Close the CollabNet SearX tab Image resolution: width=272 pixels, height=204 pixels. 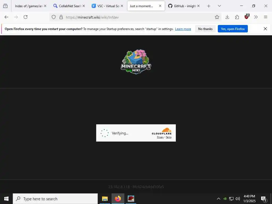pyautogui.click(x=84, y=6)
